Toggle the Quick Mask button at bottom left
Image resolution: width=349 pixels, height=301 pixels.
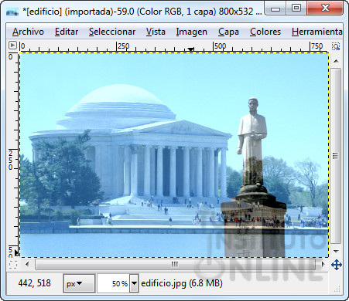[13, 265]
